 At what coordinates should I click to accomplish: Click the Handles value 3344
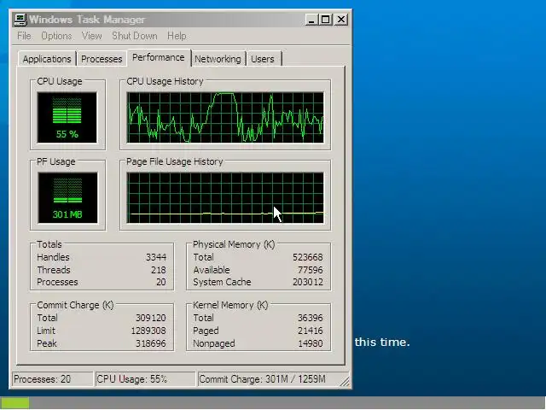point(155,257)
